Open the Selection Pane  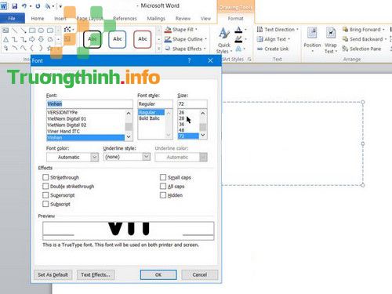(361, 49)
